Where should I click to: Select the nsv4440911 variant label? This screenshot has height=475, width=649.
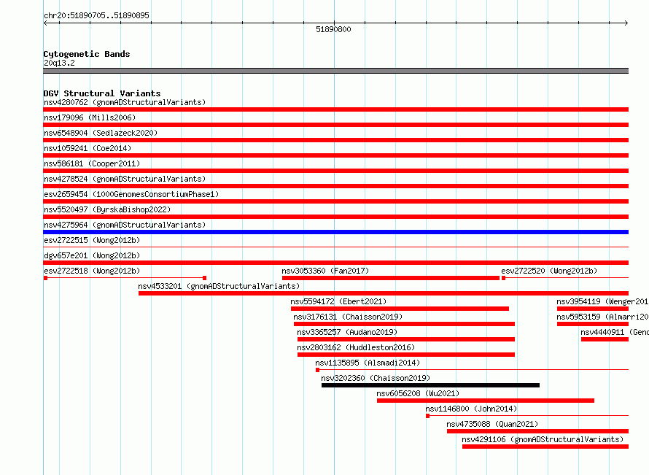(615, 332)
